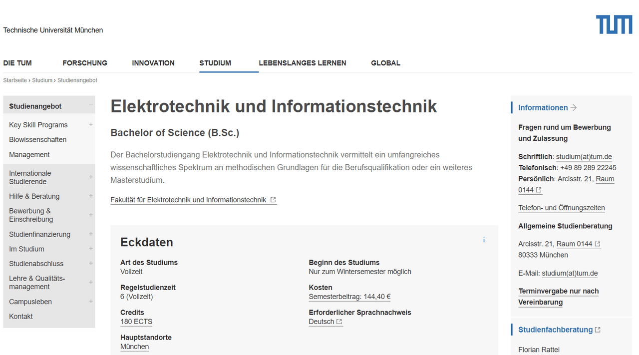Expand Studienfinanzierung submenu

click(91, 234)
